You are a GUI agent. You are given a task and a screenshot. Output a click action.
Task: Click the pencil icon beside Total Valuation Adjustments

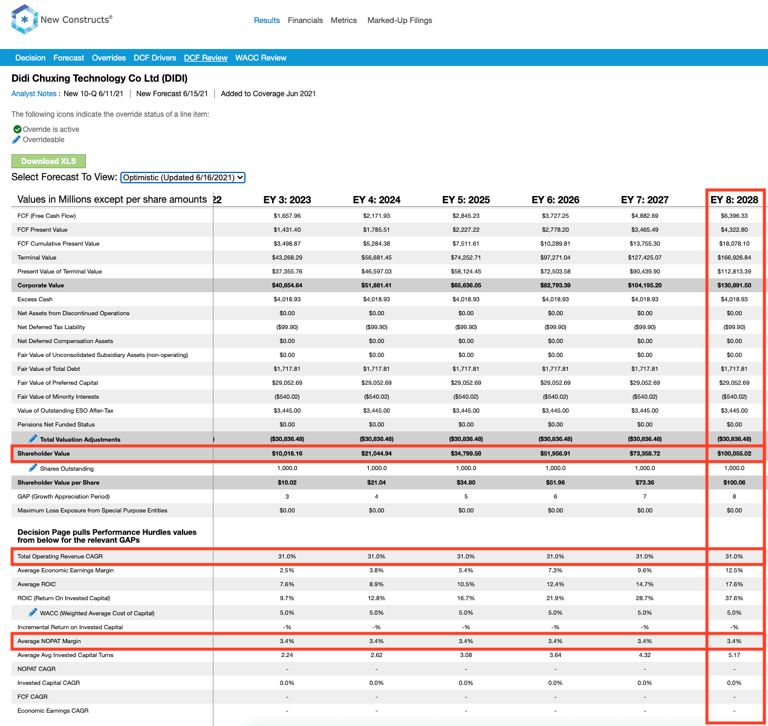pos(33,439)
